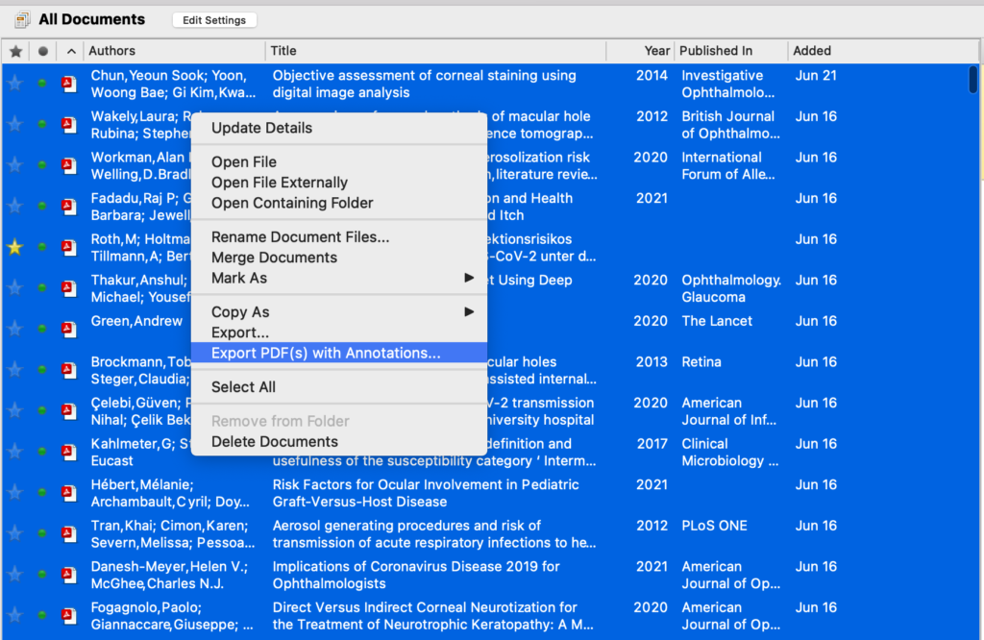Screen dimensions: 984x640
Task: Click the dot indicator column header icon
Action: [x=41, y=50]
